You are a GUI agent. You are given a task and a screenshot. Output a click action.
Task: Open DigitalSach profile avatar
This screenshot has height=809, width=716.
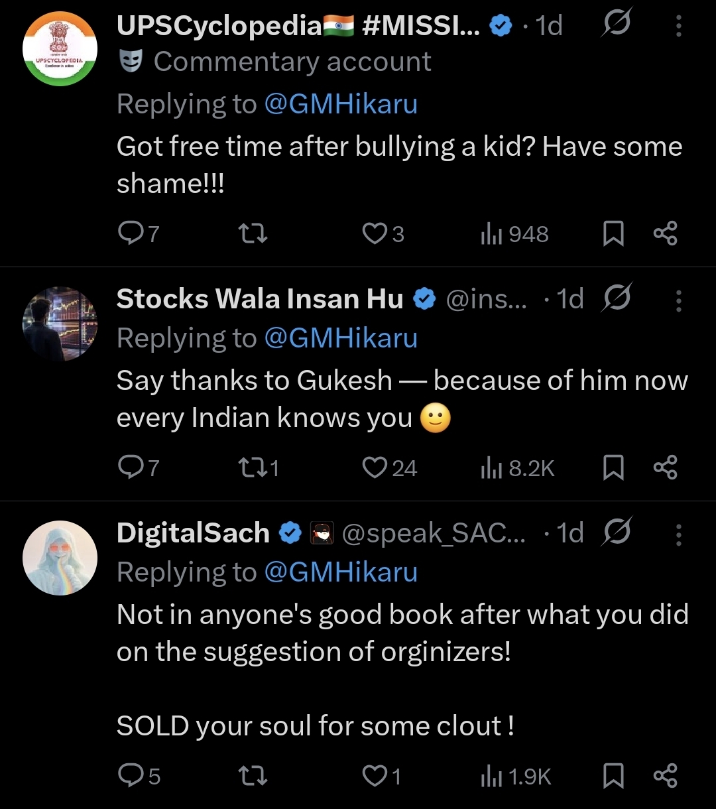[x=60, y=558]
